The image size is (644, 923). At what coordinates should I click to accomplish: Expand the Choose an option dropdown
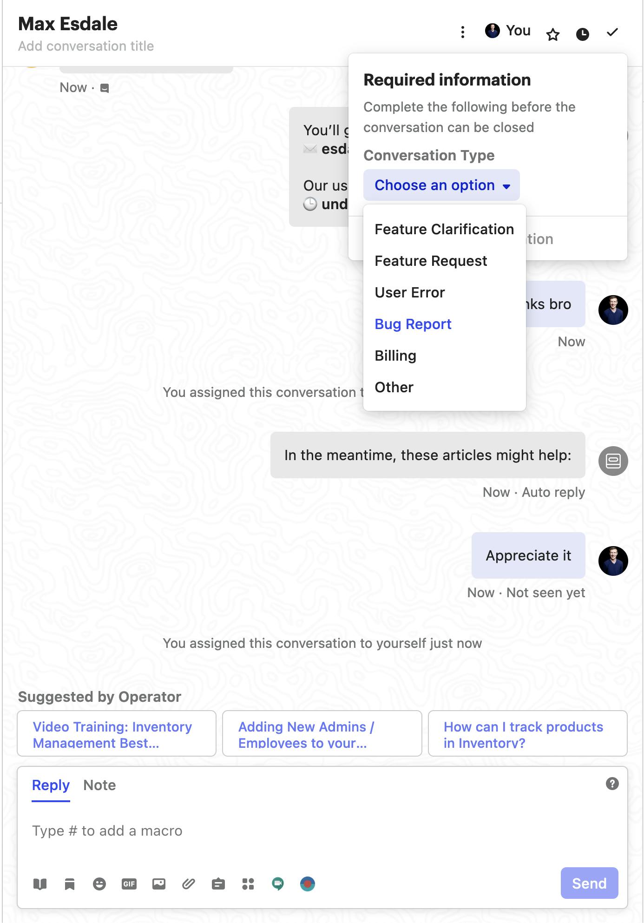coord(441,185)
